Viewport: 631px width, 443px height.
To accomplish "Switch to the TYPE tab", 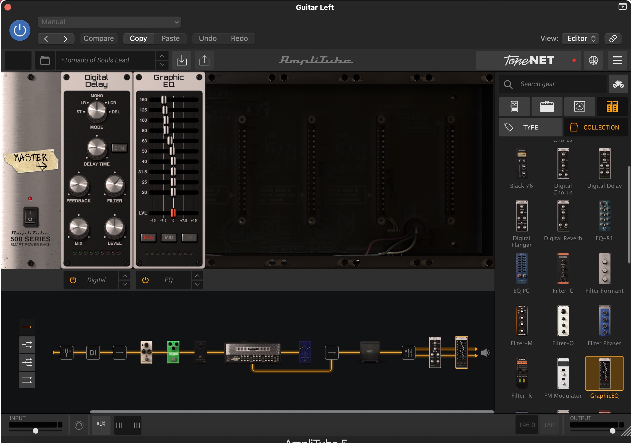I will [530, 127].
